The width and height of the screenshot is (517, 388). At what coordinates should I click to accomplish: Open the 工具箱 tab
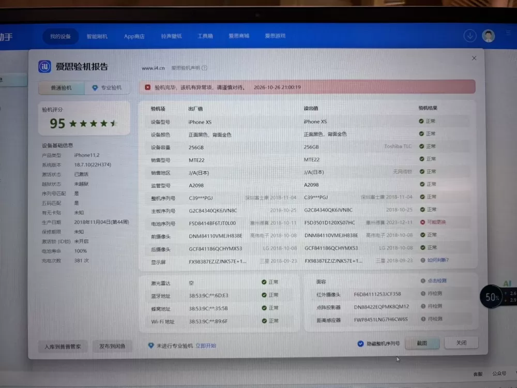[205, 36]
